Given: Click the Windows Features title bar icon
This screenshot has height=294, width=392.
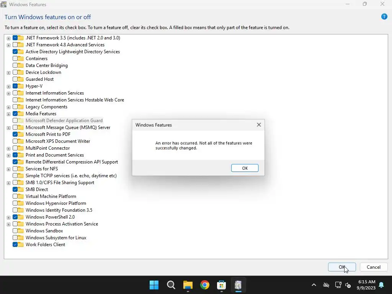Looking at the screenshot, I should point(4,4).
